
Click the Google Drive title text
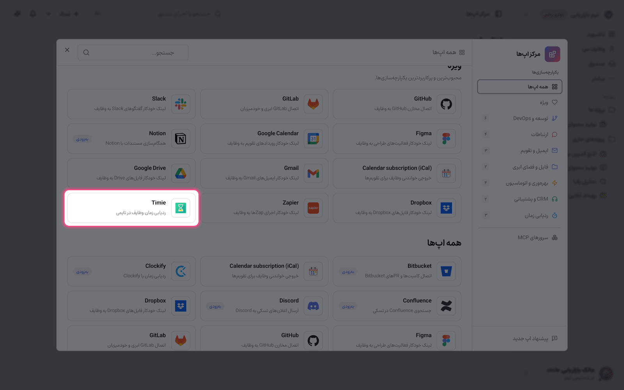point(150,168)
